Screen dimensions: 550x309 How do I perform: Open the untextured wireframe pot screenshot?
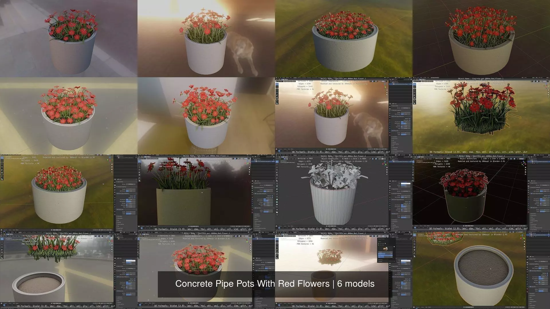click(x=344, y=193)
